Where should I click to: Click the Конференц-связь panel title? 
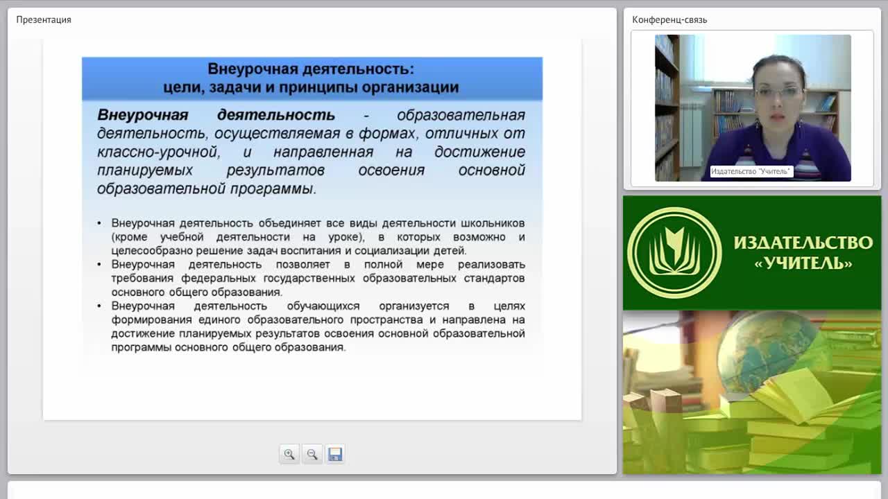point(669,19)
